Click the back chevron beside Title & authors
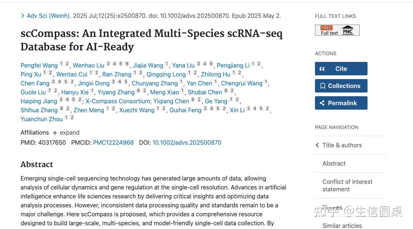This screenshot has width=413, height=229. point(317,145)
